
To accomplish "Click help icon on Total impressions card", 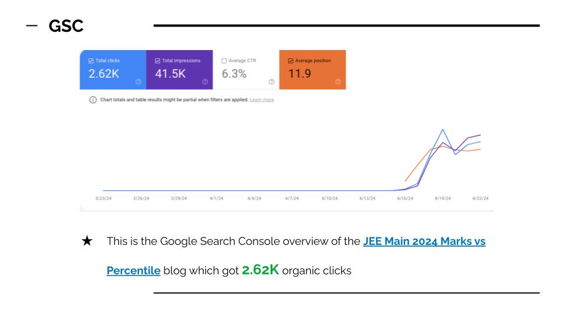I will pyautogui.click(x=205, y=82).
